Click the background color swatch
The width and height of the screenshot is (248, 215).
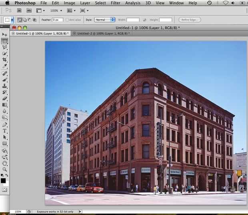click(x=7, y=184)
